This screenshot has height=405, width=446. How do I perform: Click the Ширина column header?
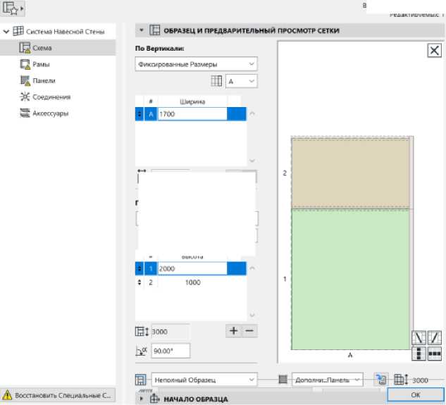point(192,101)
